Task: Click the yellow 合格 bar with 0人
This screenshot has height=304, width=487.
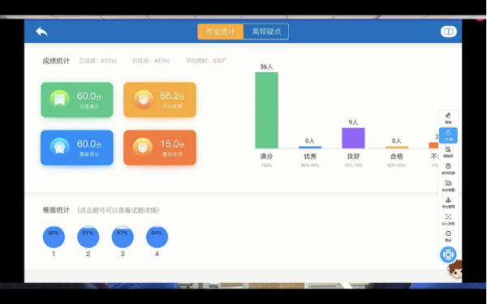Action: [397, 147]
